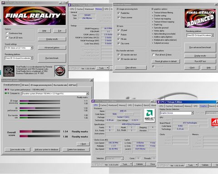This screenshot has height=174, width=218.
Task: Open Rendering platform dropdown in Advanced Options window
Action: tap(213, 35)
